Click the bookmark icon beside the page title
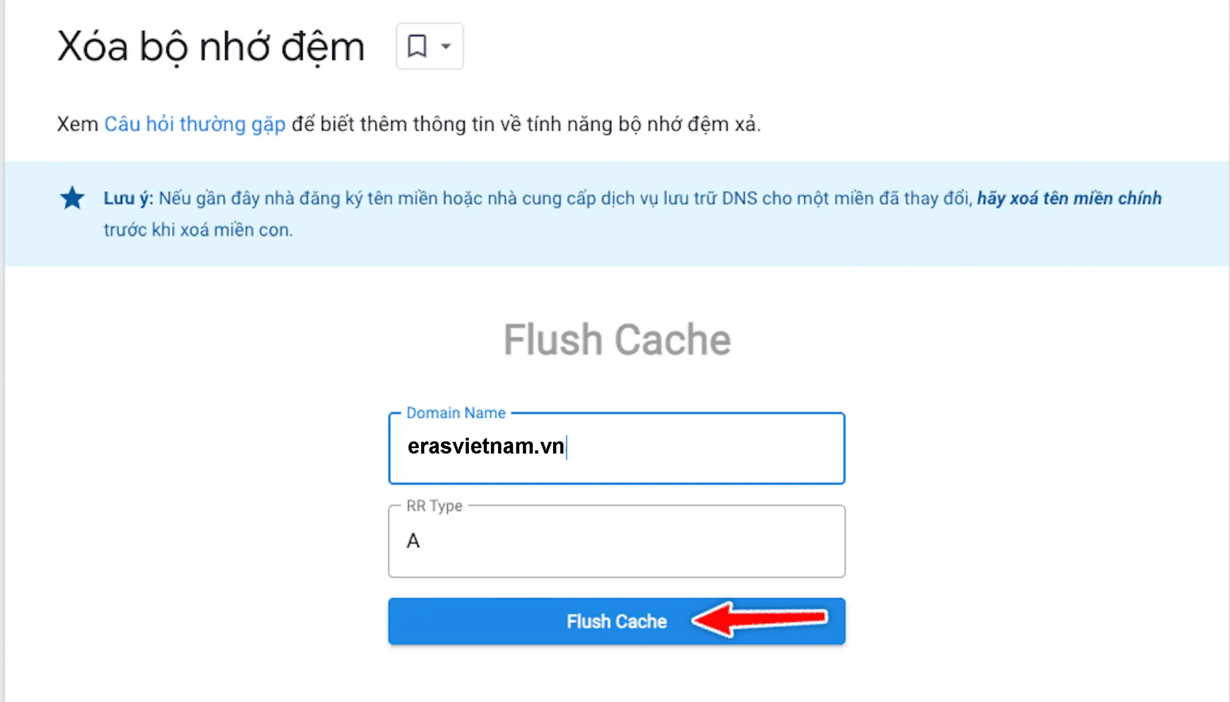Screen dimensions: 1230x702 click(x=417, y=46)
